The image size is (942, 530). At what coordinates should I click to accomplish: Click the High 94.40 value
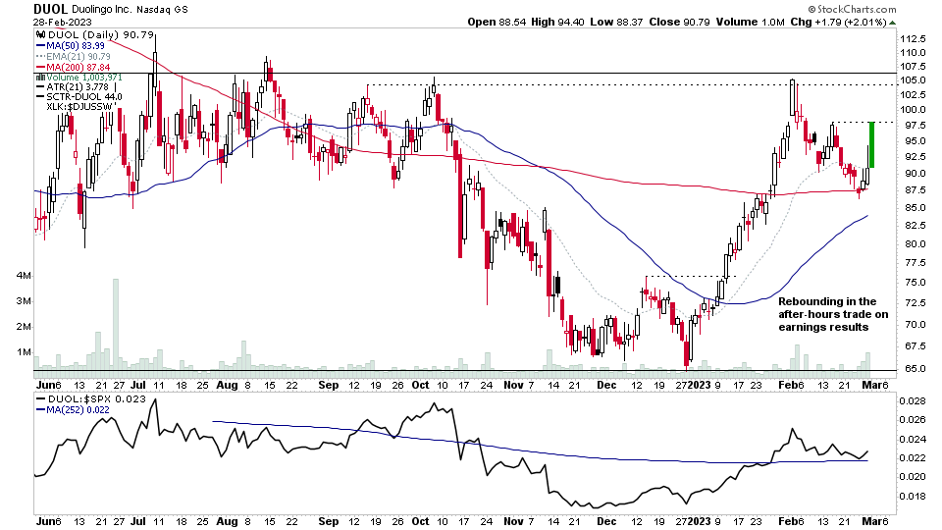(557, 23)
